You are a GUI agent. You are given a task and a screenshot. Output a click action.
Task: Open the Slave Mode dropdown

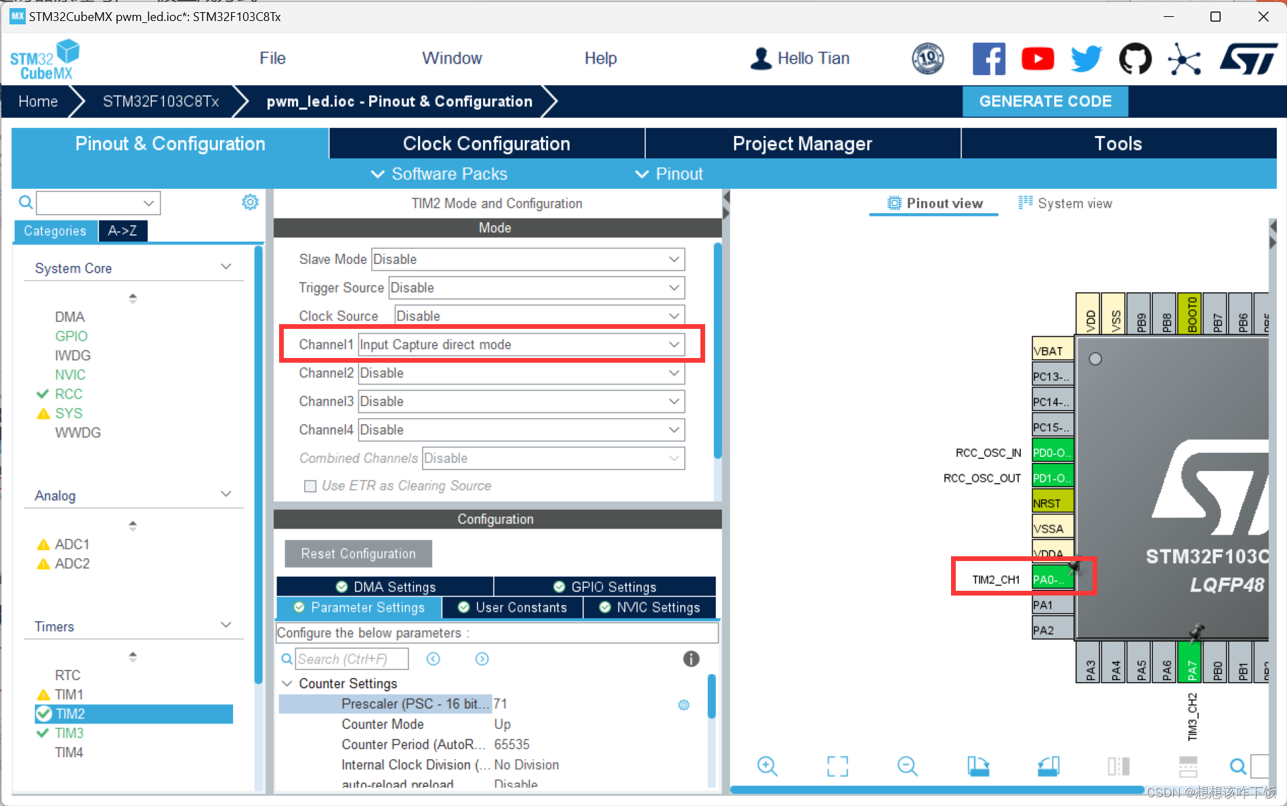click(x=528, y=259)
